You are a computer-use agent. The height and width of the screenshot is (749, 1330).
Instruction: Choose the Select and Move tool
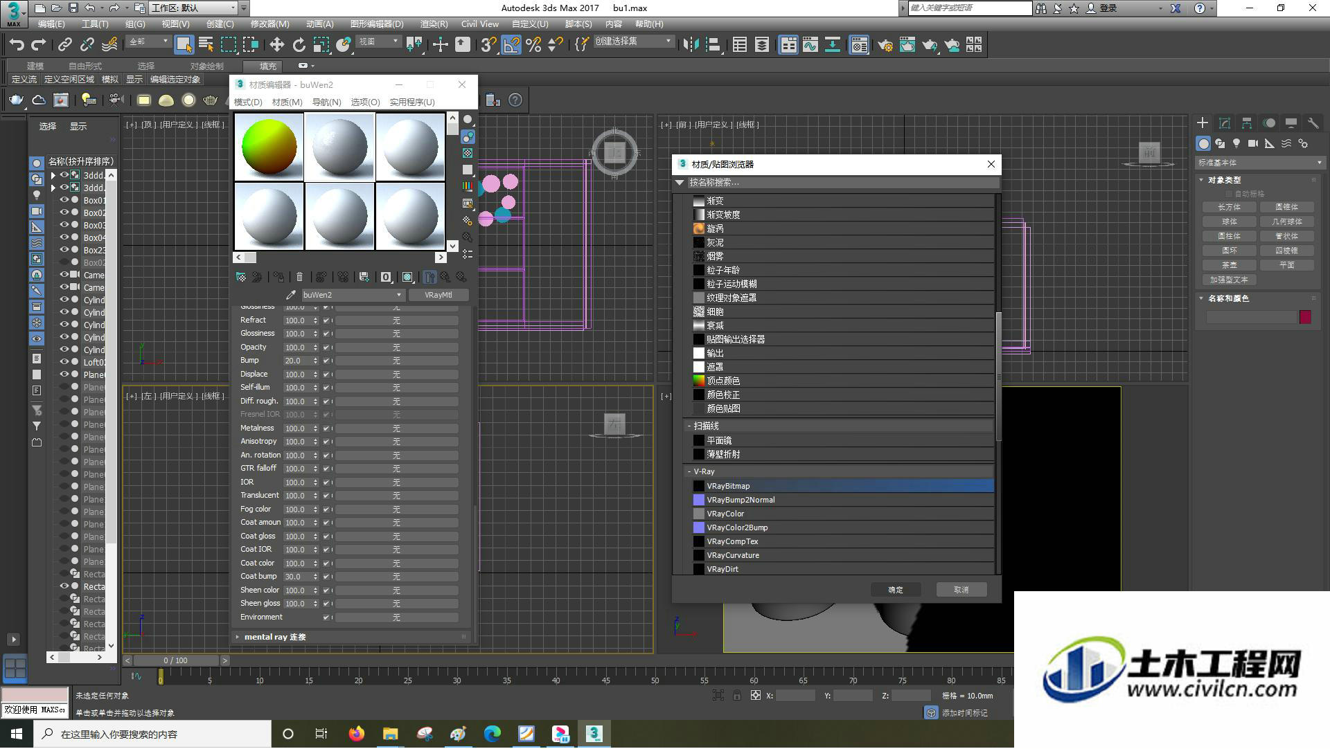tap(276, 45)
